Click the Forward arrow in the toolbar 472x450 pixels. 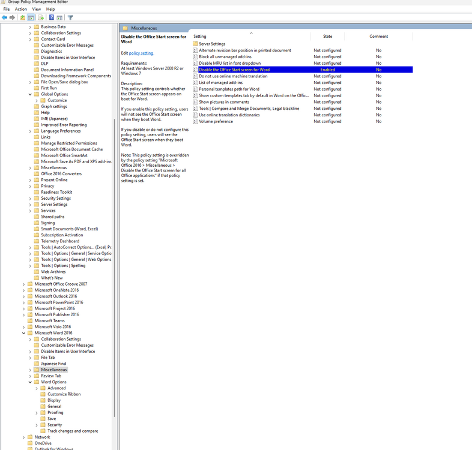click(13, 18)
